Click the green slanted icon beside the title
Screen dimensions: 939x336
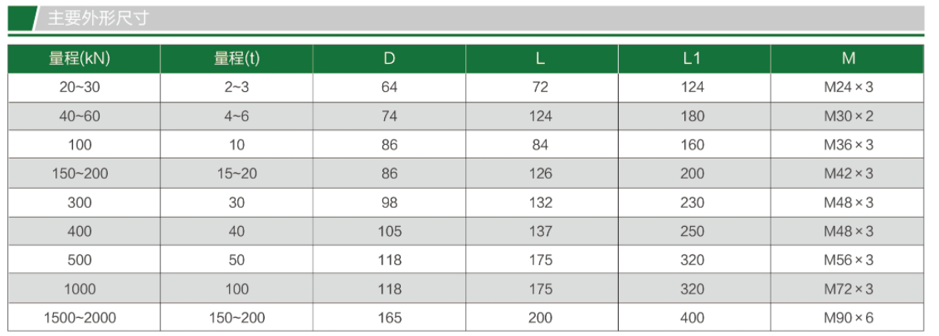pyautogui.click(x=23, y=18)
